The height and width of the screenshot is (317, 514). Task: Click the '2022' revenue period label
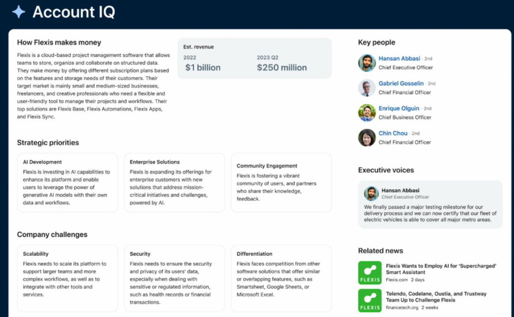tap(189, 58)
